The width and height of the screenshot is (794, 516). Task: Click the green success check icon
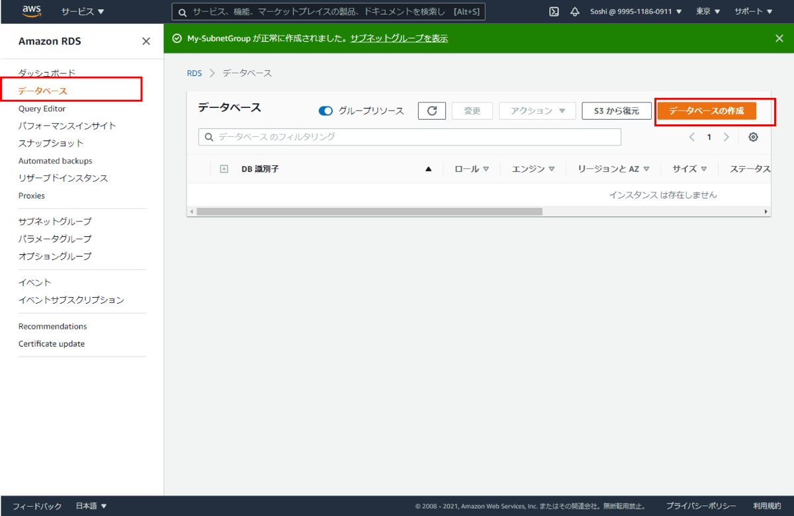[x=177, y=38]
